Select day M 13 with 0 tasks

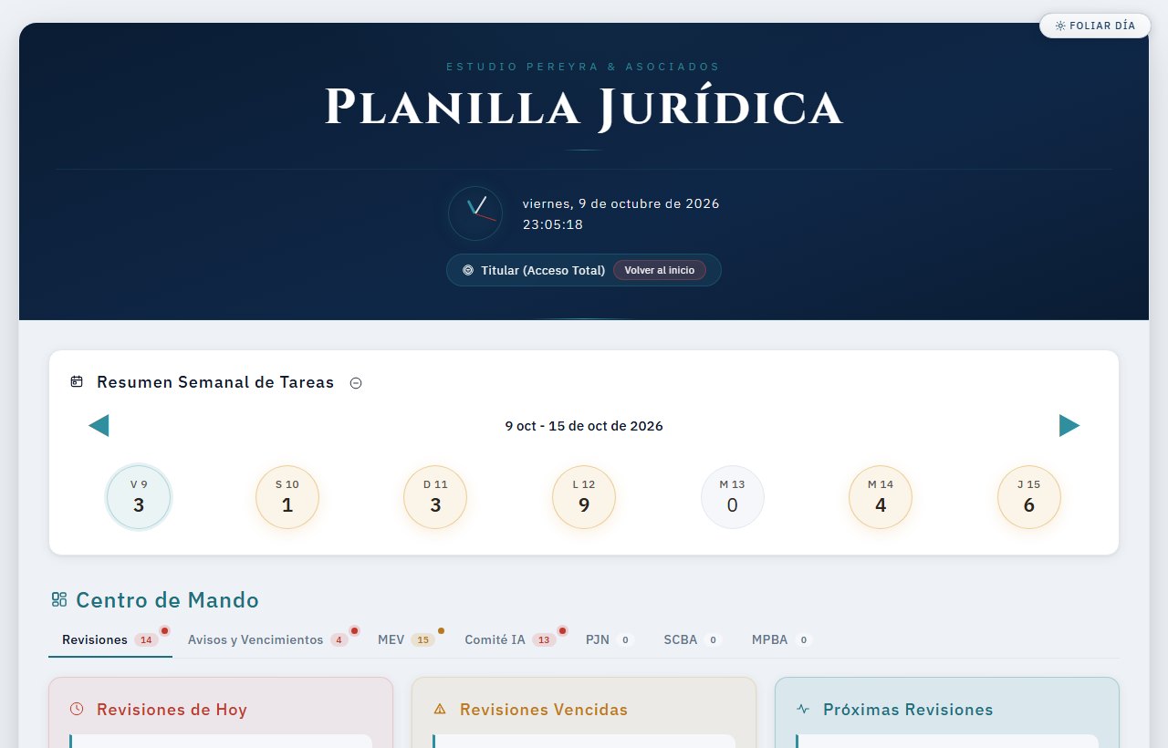click(733, 497)
